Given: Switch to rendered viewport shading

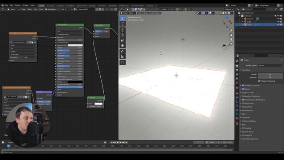Looking at the screenshot, I should pyautogui.click(x=229, y=13).
